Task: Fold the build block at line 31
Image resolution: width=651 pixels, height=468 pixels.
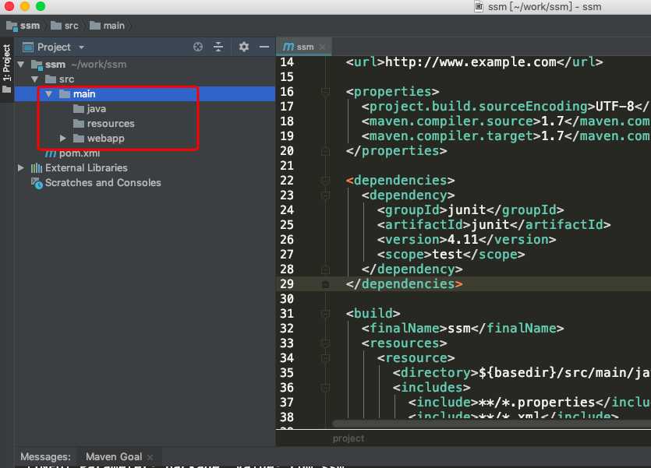Action: 326,314
